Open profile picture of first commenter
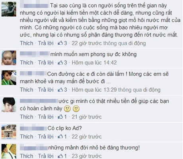The height and width of the screenshot is (159, 183). click(9, 9)
